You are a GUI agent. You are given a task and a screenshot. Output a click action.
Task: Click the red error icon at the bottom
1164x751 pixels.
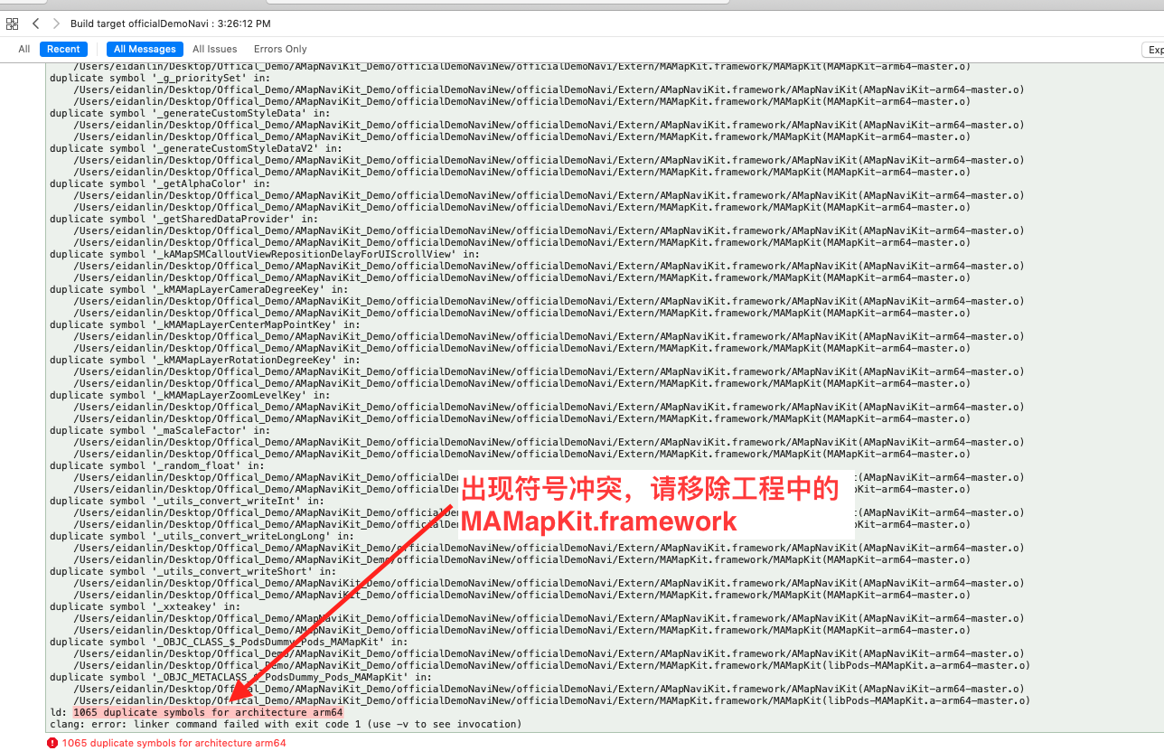click(x=52, y=743)
